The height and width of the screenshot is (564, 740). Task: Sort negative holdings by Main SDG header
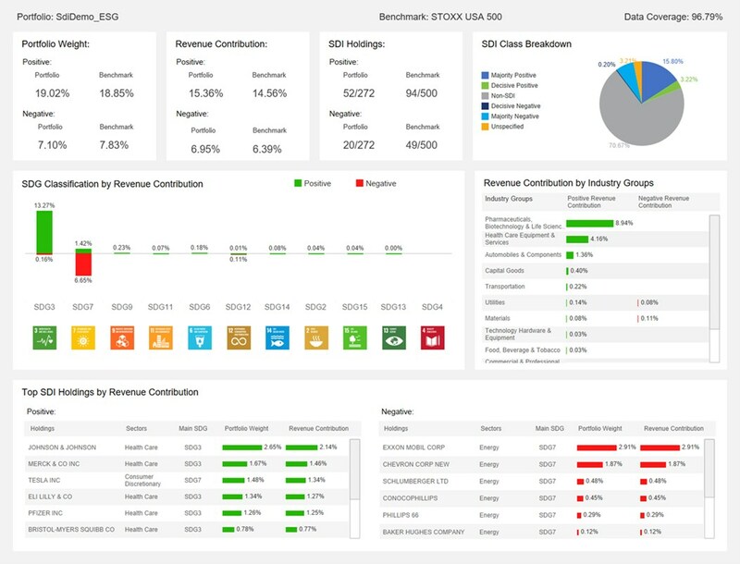(x=549, y=428)
